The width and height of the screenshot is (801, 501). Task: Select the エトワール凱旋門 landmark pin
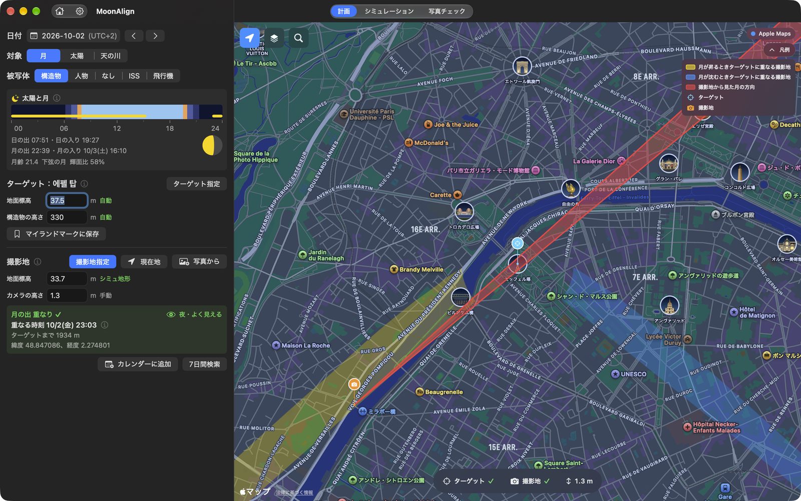pos(522,66)
